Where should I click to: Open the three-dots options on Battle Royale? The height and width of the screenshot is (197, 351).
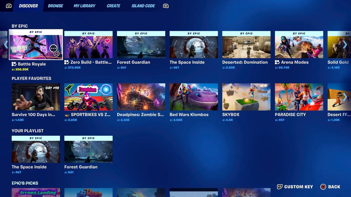click(x=53, y=48)
